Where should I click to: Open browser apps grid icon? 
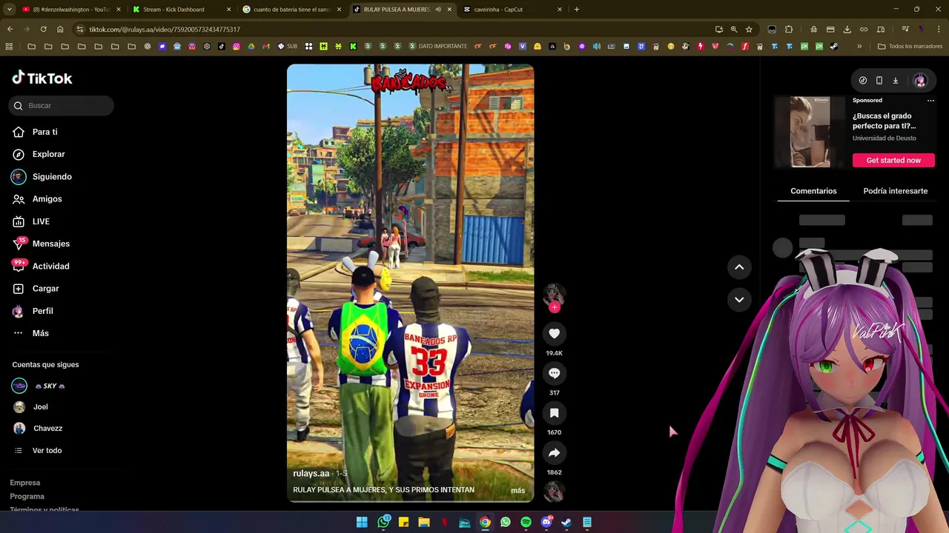(x=9, y=47)
